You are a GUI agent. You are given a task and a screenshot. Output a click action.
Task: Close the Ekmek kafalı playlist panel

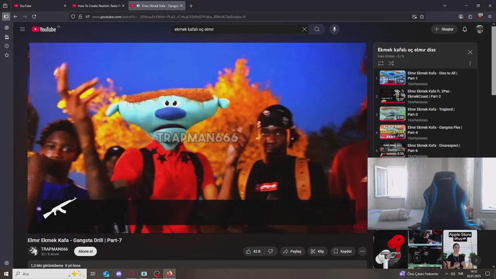470,52
